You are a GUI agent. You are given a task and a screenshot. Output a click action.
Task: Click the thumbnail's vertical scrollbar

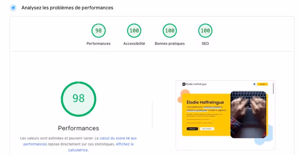(273, 88)
